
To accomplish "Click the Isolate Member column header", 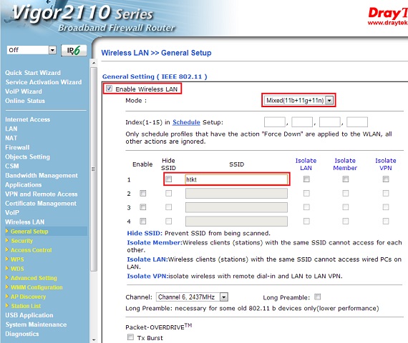I will (345, 164).
